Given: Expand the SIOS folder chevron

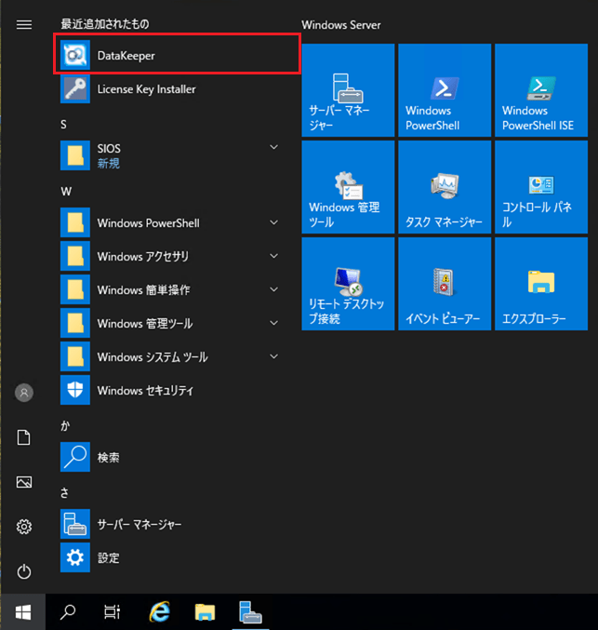Looking at the screenshot, I should tap(274, 147).
